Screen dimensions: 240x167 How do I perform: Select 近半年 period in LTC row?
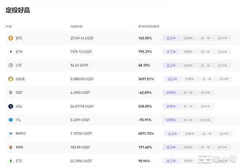point(223,65)
